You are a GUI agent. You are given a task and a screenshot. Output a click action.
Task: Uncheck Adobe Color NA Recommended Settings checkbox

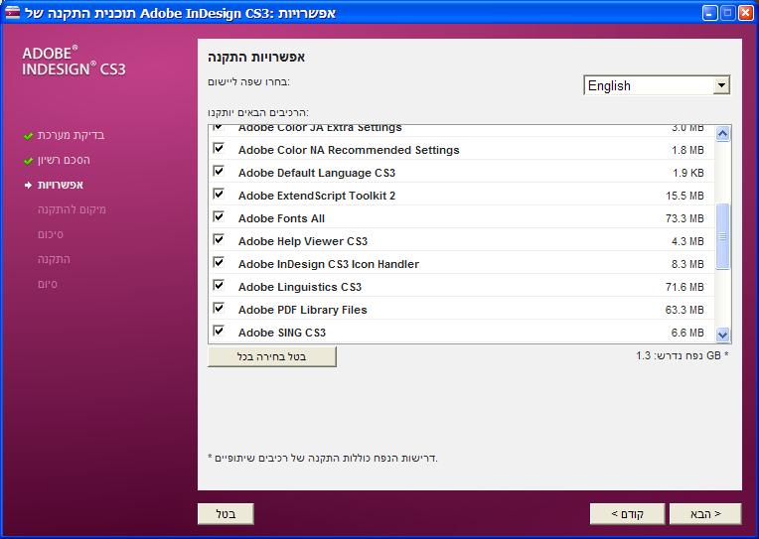tap(219, 148)
